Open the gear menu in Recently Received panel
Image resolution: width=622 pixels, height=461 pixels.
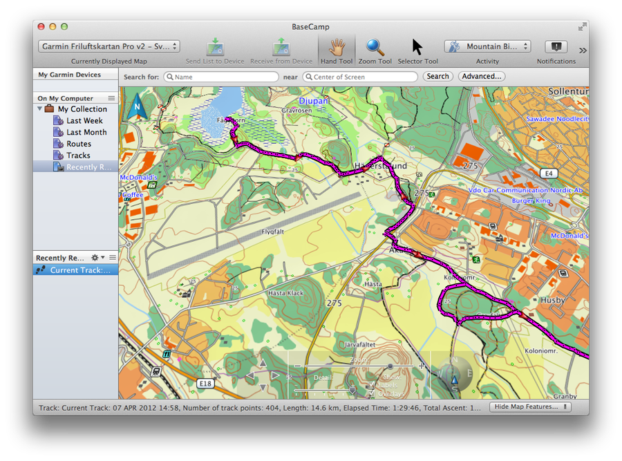pyautogui.click(x=96, y=258)
